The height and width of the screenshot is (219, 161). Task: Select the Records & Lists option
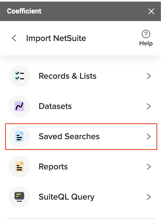click(x=80, y=76)
